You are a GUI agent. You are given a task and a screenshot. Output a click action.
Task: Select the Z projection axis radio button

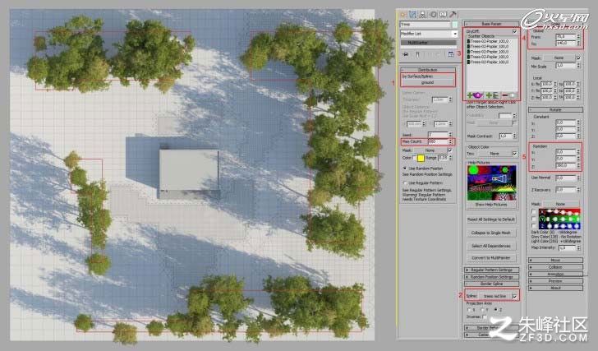tap(496, 309)
